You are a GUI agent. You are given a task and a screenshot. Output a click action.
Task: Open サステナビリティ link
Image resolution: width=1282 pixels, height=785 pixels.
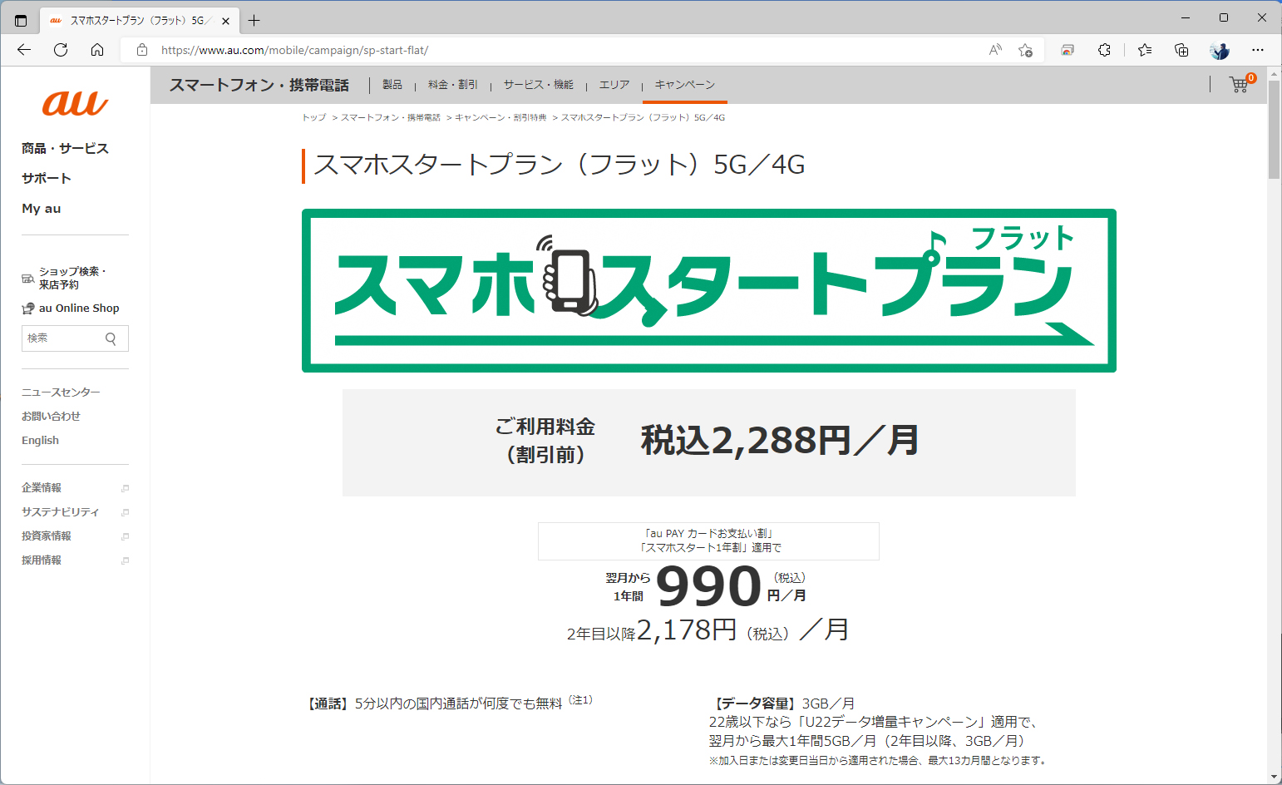click(60, 512)
